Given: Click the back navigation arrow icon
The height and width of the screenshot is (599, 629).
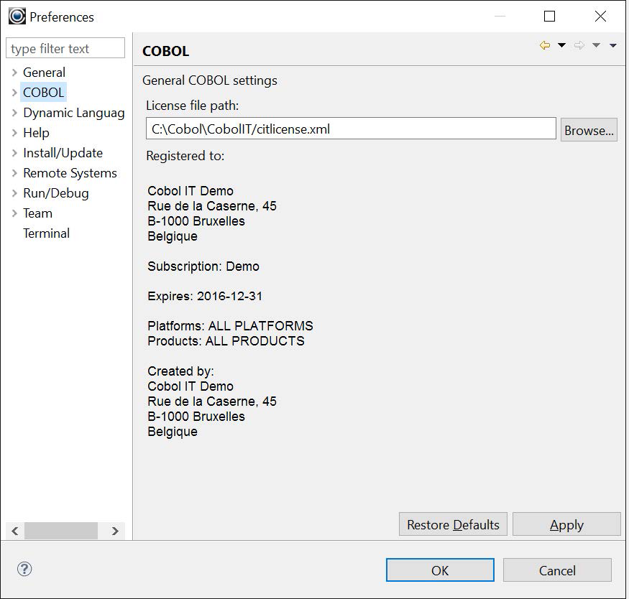Looking at the screenshot, I should coord(545,46).
